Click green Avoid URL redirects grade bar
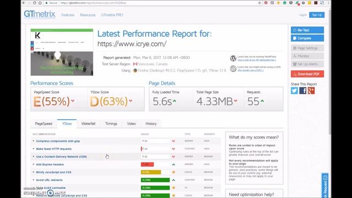This screenshot has height=198, width=352. (155, 180)
